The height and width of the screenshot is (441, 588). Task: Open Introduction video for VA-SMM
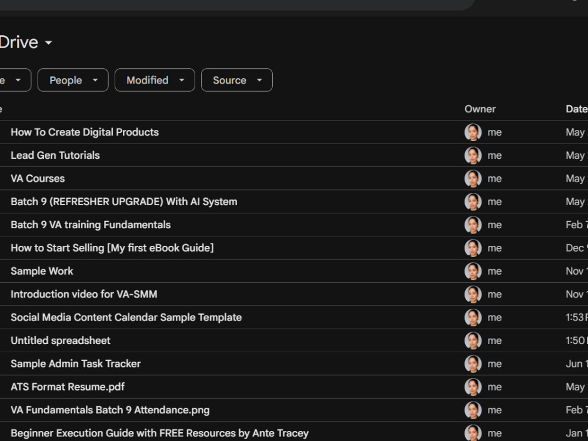[x=84, y=295]
